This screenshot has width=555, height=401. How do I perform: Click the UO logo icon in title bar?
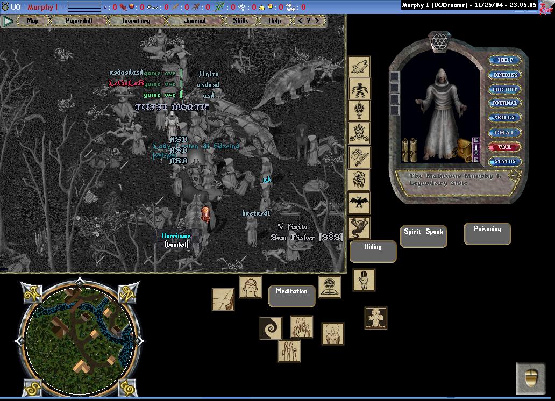click(5, 6)
